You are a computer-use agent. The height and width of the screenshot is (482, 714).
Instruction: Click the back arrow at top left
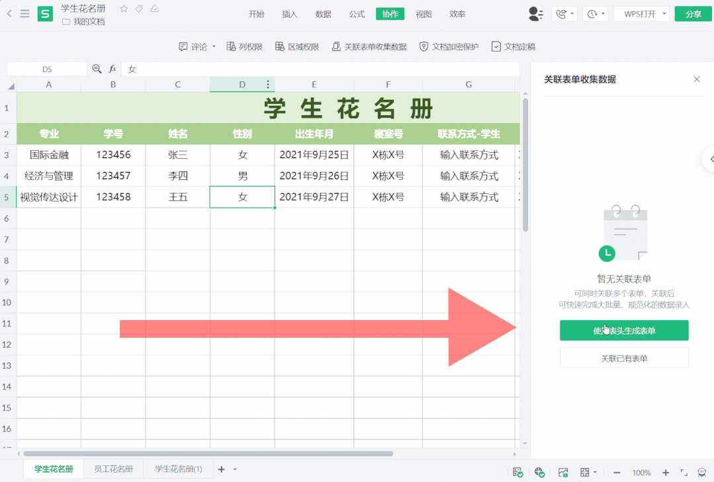click(x=9, y=14)
